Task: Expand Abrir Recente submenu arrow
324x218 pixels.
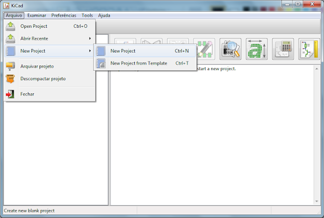Action: click(90, 38)
